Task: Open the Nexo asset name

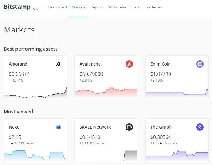Action: (14, 127)
